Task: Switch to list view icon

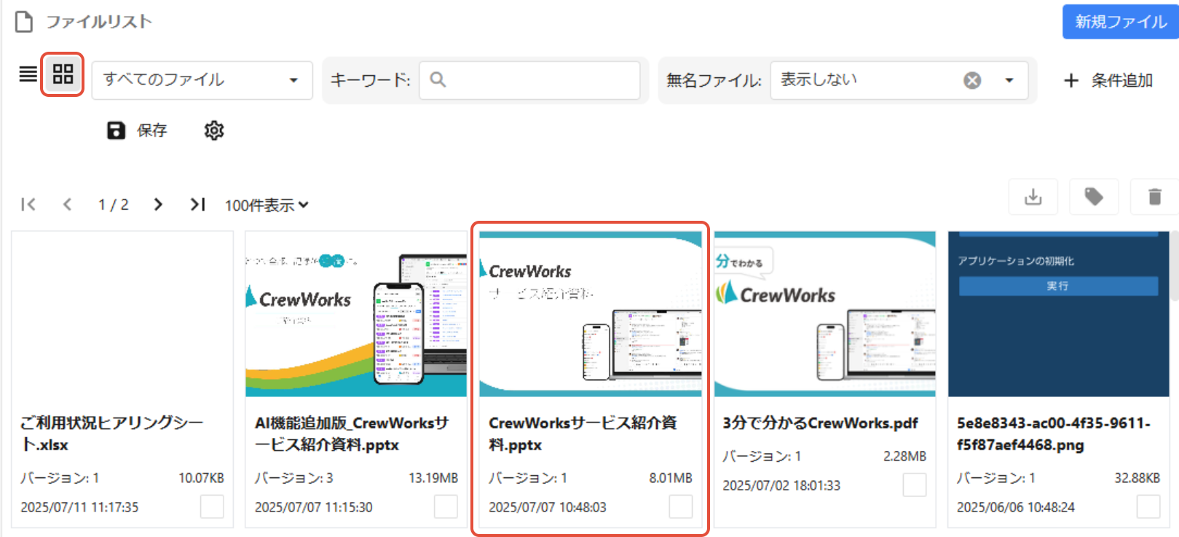Action: [x=28, y=74]
